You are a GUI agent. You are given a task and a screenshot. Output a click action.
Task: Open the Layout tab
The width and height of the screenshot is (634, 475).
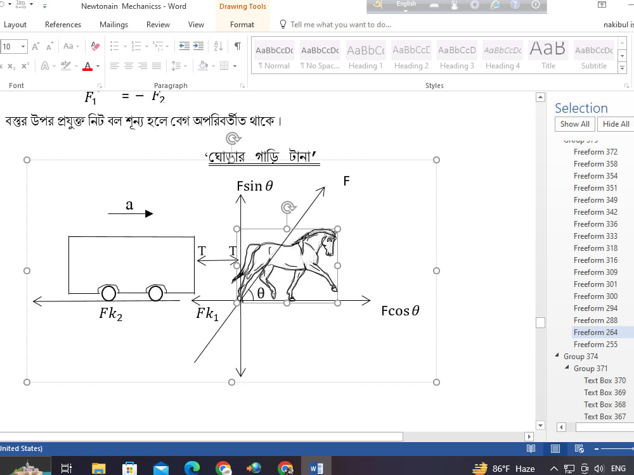click(15, 25)
